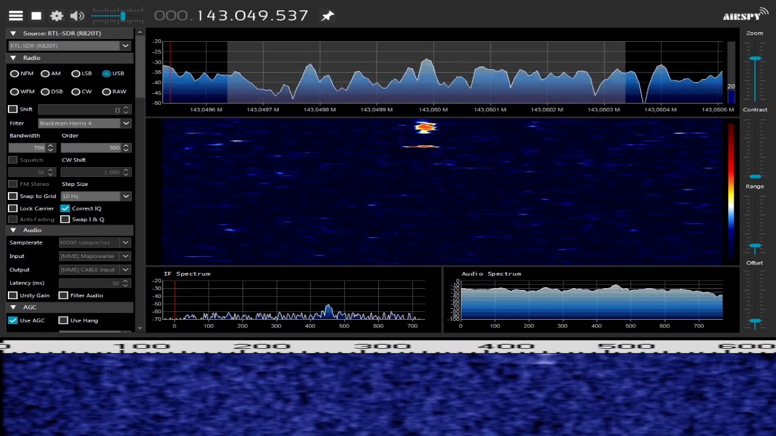The width and height of the screenshot is (776, 436).
Task: Click the strong signal in the waterfall
Action: tap(426, 127)
